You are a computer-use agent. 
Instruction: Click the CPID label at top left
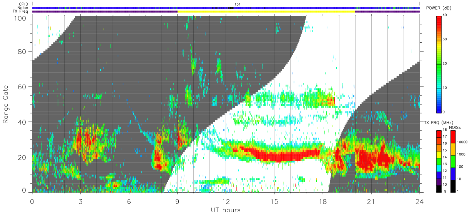coord(24,5)
